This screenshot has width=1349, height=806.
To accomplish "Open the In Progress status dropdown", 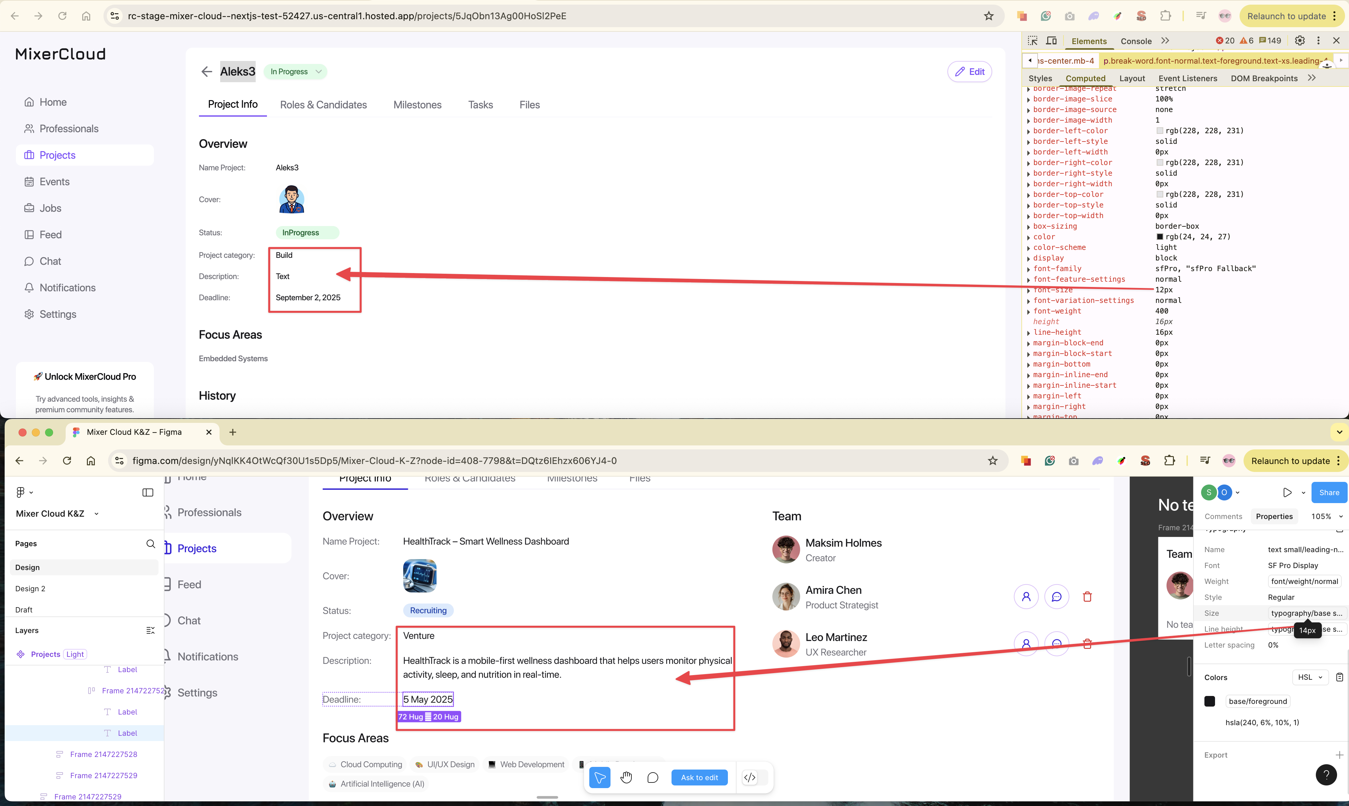I will [x=295, y=72].
